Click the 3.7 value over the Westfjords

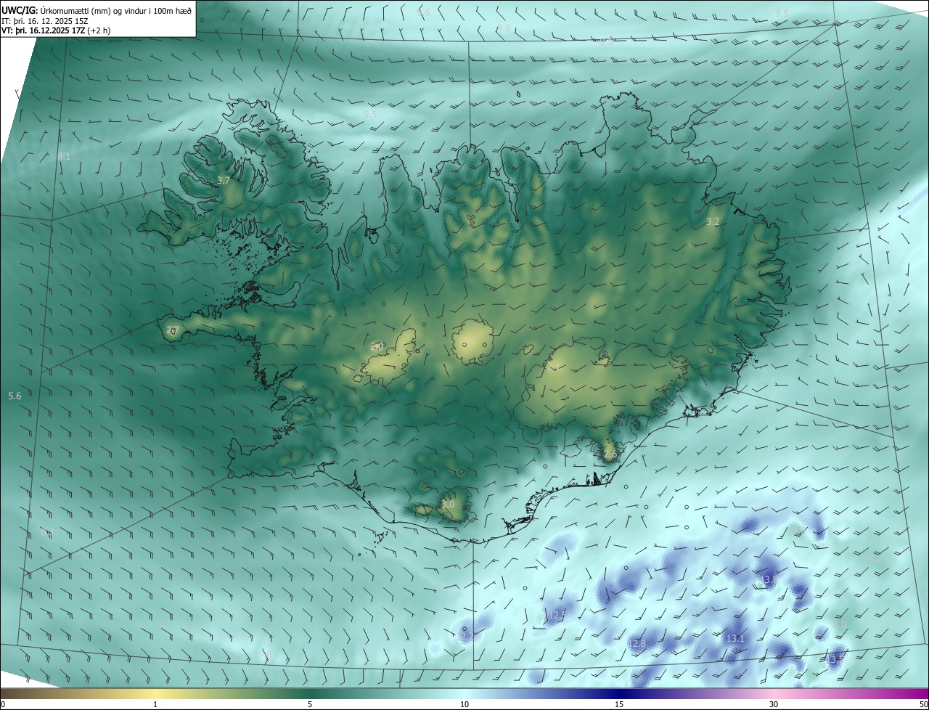(224, 180)
